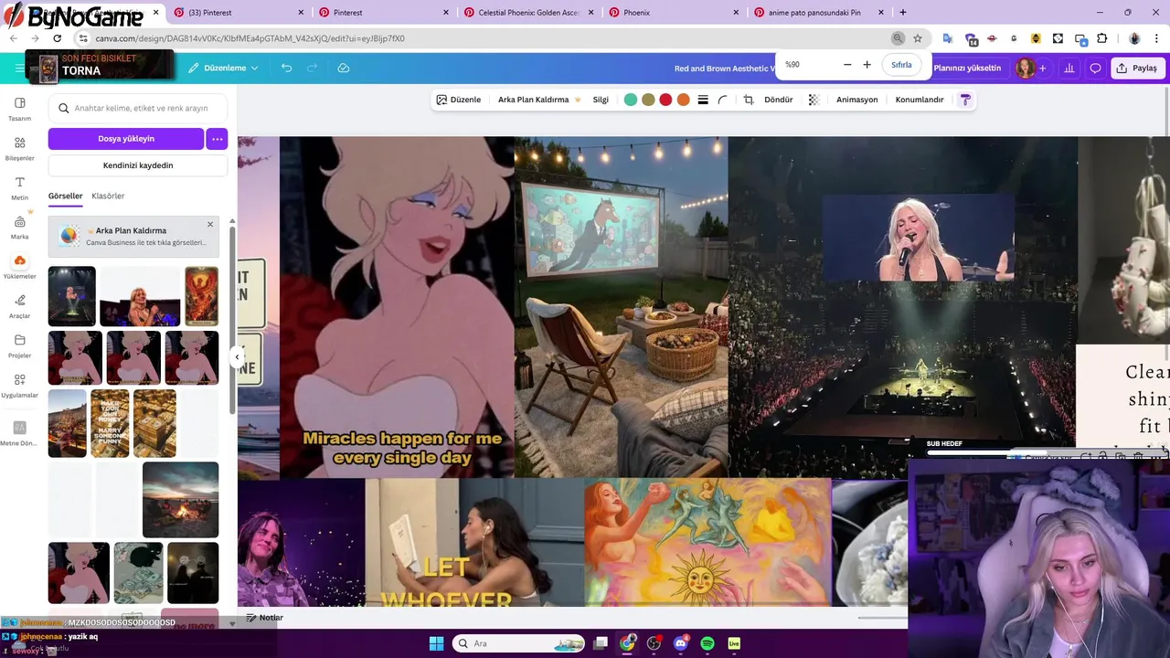Click Sıfırla to reset zoom
This screenshot has height=658, width=1170.
pos(901,65)
